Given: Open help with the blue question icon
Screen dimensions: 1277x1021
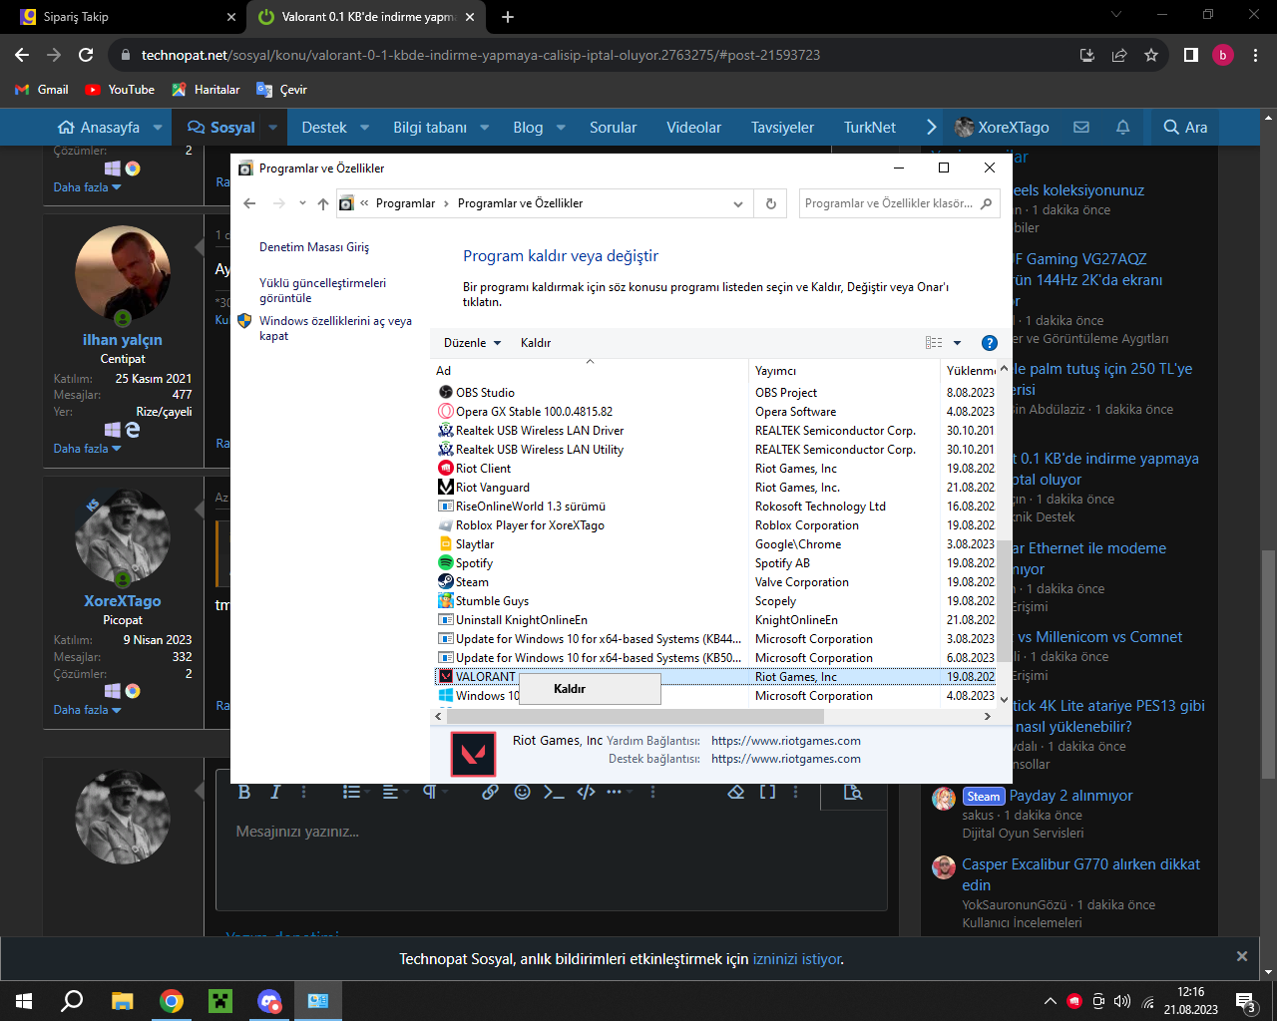Looking at the screenshot, I should (x=990, y=343).
